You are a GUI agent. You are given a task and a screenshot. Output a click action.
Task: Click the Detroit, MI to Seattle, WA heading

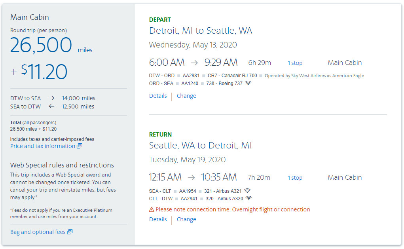click(x=201, y=31)
